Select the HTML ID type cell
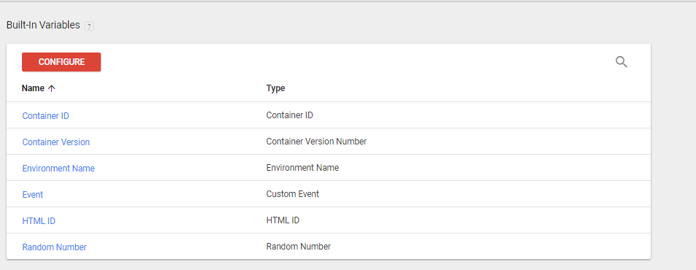Viewport: 696px width, 270px height. pos(283,220)
